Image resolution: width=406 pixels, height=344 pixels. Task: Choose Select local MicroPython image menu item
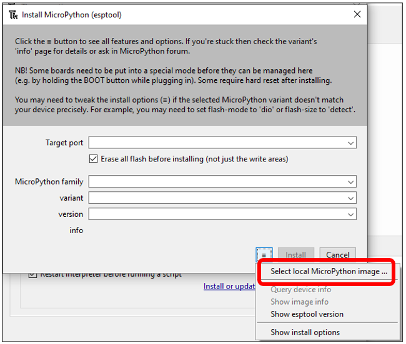(329, 271)
